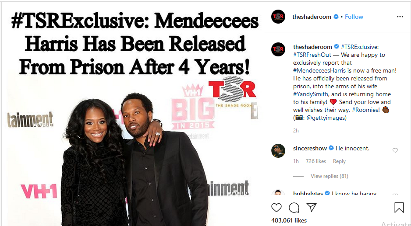The image size is (411, 226).
Task: Open the #TSRFreshOut hashtag
Action: click(312, 55)
